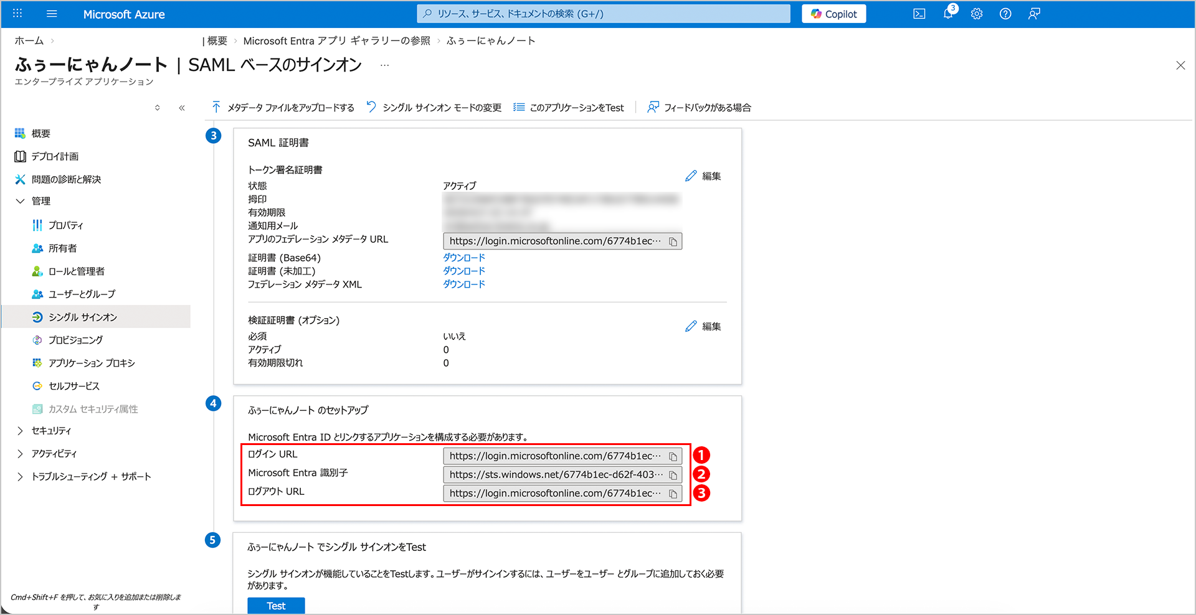Expand the セキュリティ section
1196x615 pixels.
(20, 431)
